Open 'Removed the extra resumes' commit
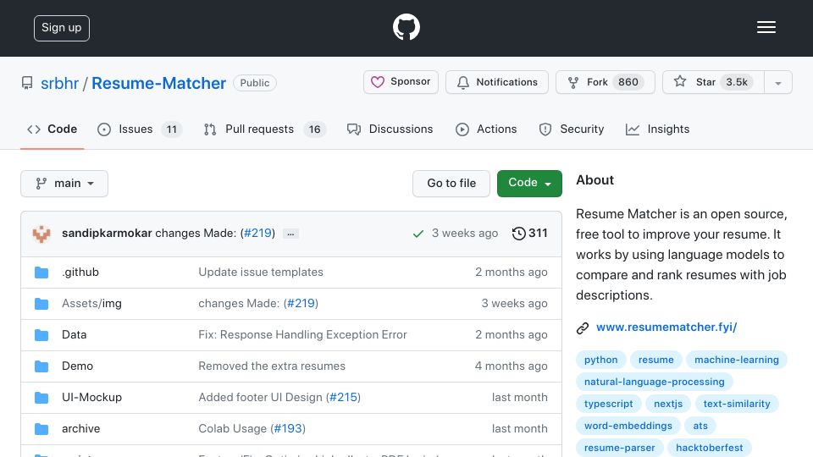Screen dimensions: 813x457 point(272,366)
